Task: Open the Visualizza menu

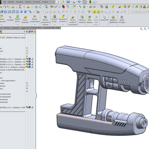Action: coord(19,2)
